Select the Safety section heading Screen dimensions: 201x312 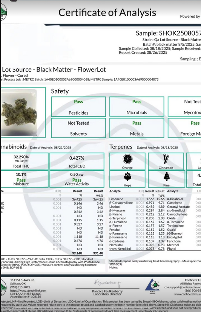click(60, 91)
